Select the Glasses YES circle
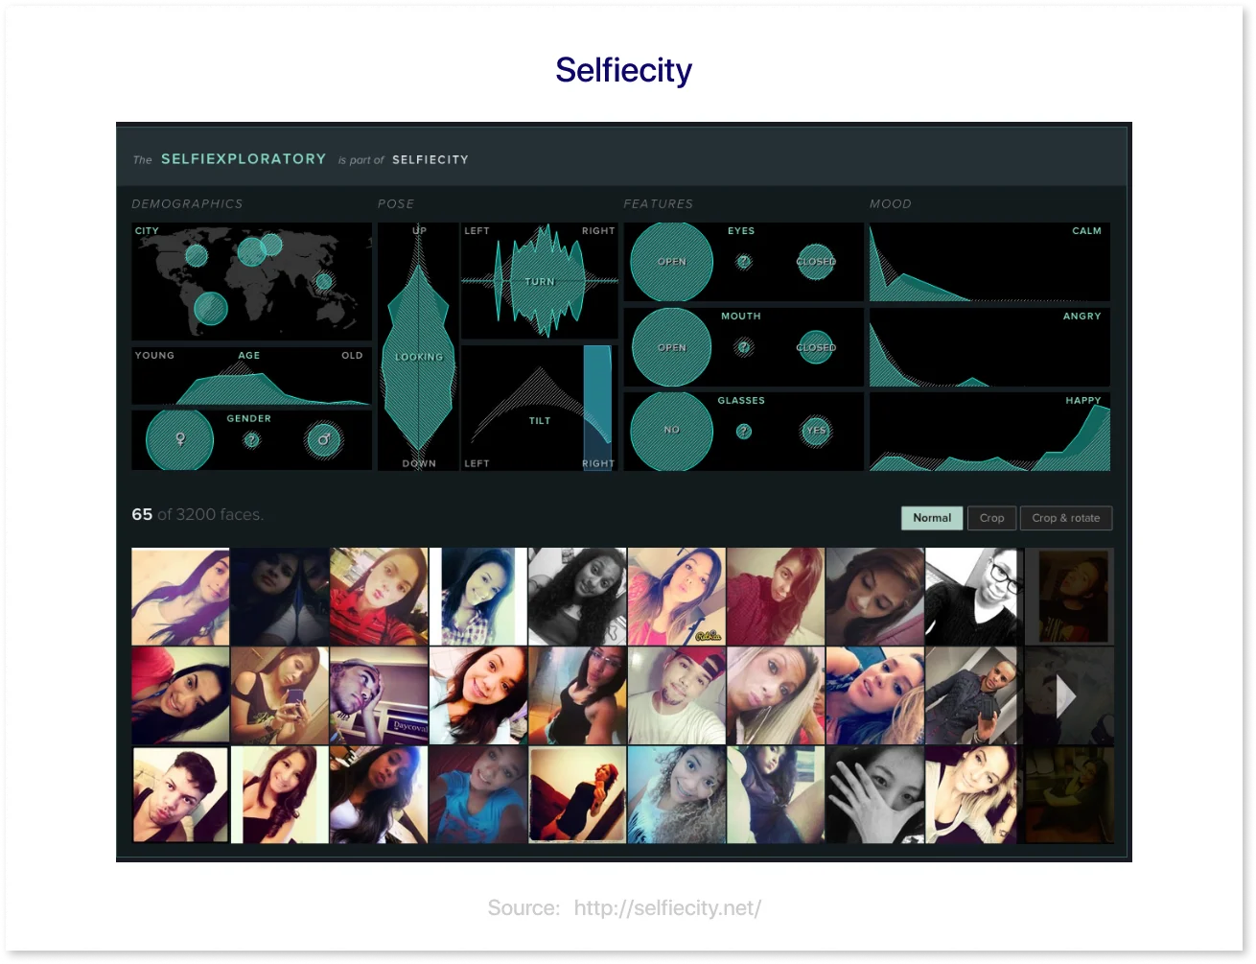Screen dimensions: 1256x964 point(816,431)
